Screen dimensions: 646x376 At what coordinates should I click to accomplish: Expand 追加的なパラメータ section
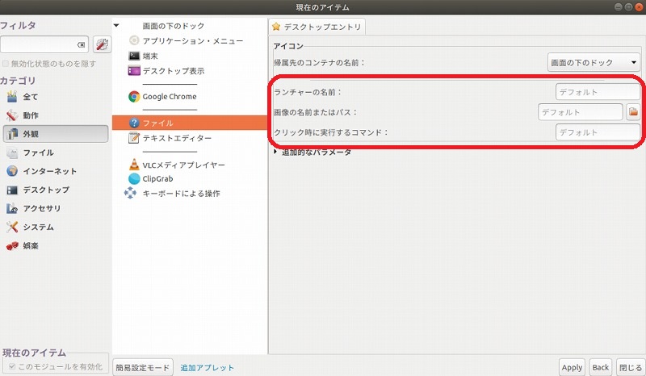pos(275,152)
